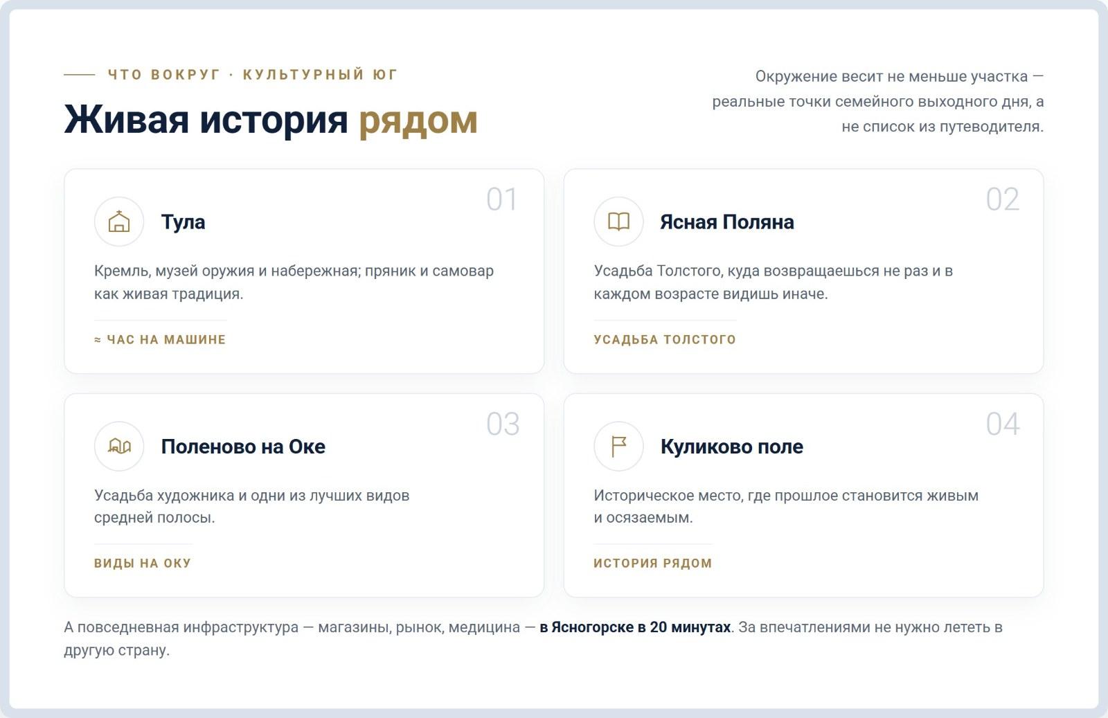Click the 'ВИДЫ НА ОКУ' tag

click(143, 563)
